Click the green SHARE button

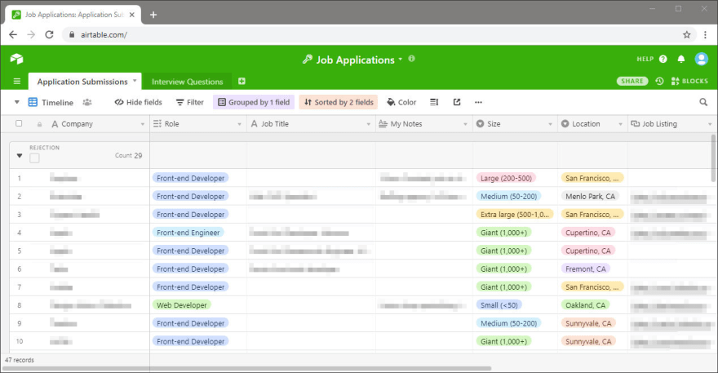click(x=632, y=81)
